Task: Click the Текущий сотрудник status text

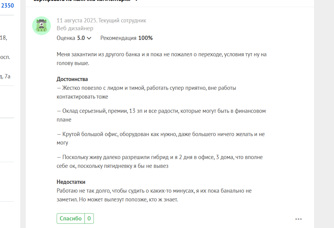Action: [122, 21]
